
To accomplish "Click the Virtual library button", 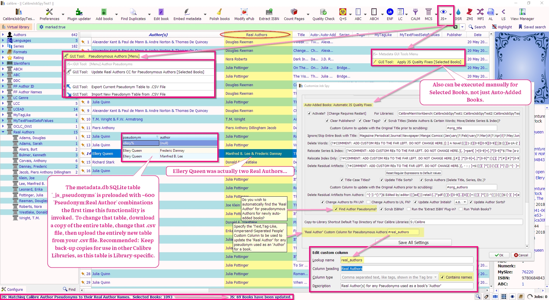I will click(x=16, y=27).
